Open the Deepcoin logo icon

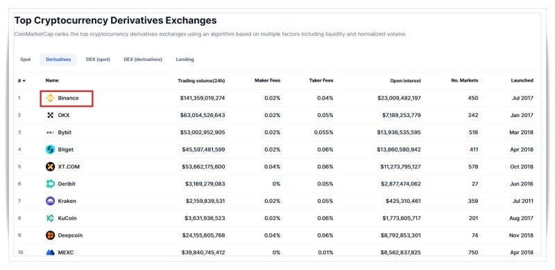[x=50, y=235]
